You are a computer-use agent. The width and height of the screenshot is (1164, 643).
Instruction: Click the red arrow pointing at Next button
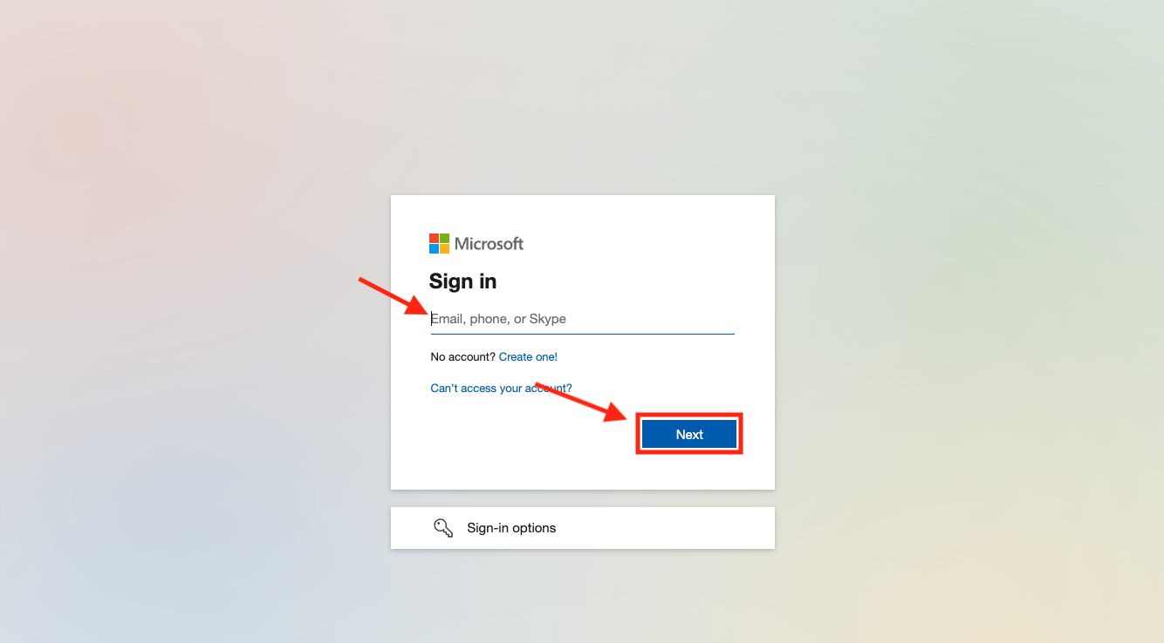coord(582,403)
